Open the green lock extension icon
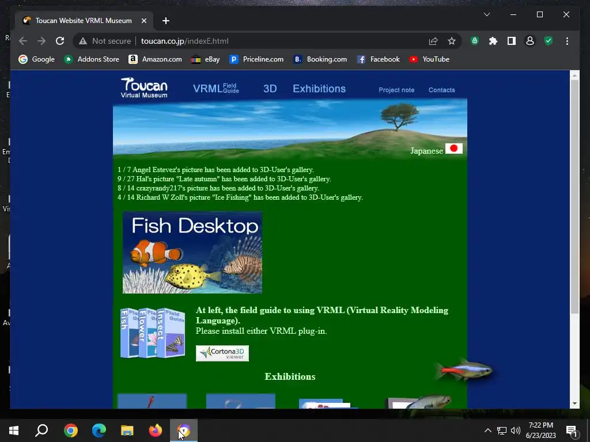The width and height of the screenshot is (590, 442). click(x=475, y=41)
